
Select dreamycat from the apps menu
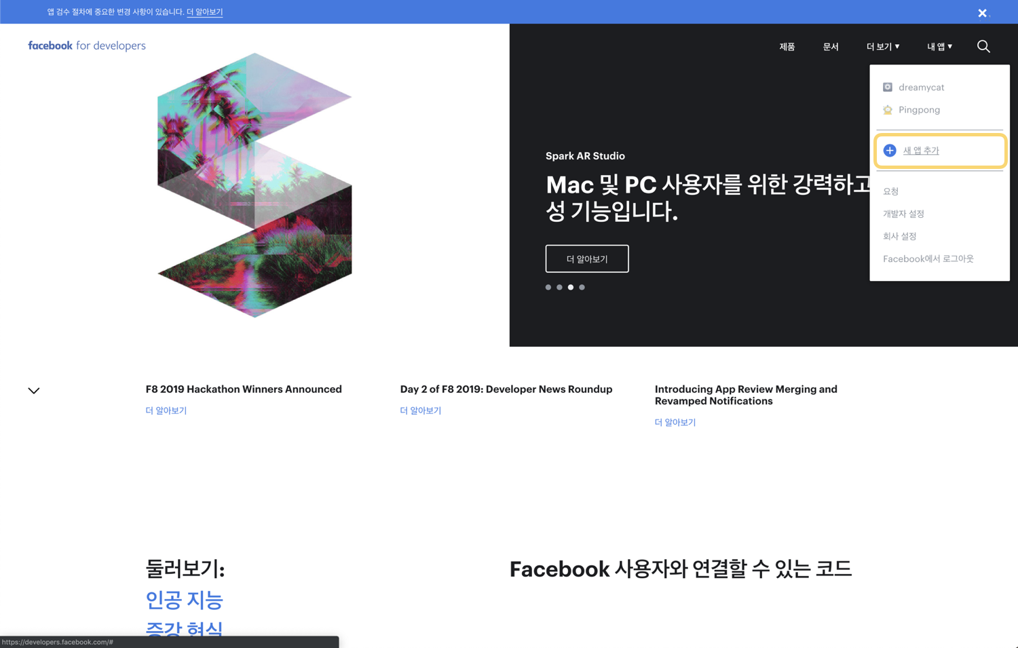(921, 87)
